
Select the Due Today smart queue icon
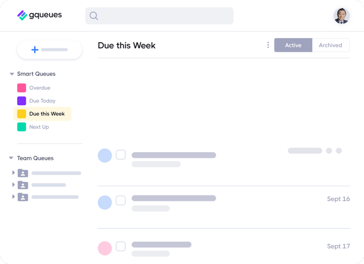tap(22, 100)
